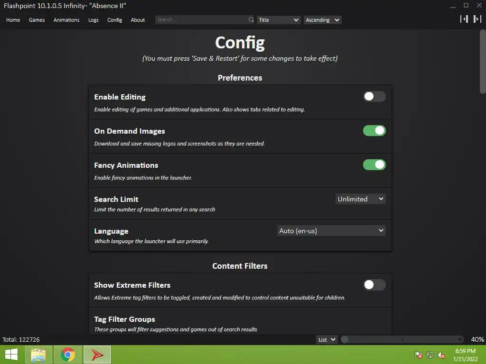Click the muted volume tray icon

[441, 355]
